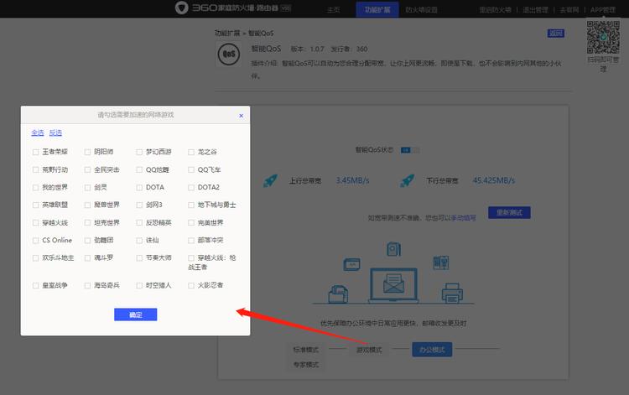Check the DOTA2 checkbox
The height and width of the screenshot is (395, 629).
(191, 187)
